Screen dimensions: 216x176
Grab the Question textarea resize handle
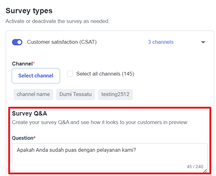coord(205,171)
